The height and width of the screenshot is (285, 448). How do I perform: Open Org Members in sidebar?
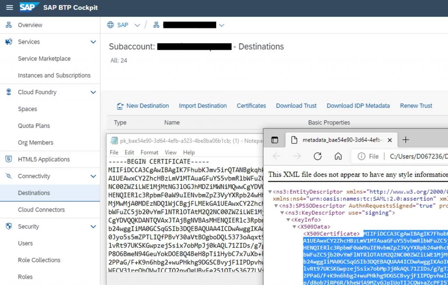pos(35,142)
